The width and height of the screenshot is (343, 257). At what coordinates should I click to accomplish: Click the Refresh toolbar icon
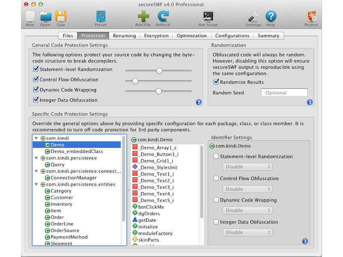tap(162, 17)
